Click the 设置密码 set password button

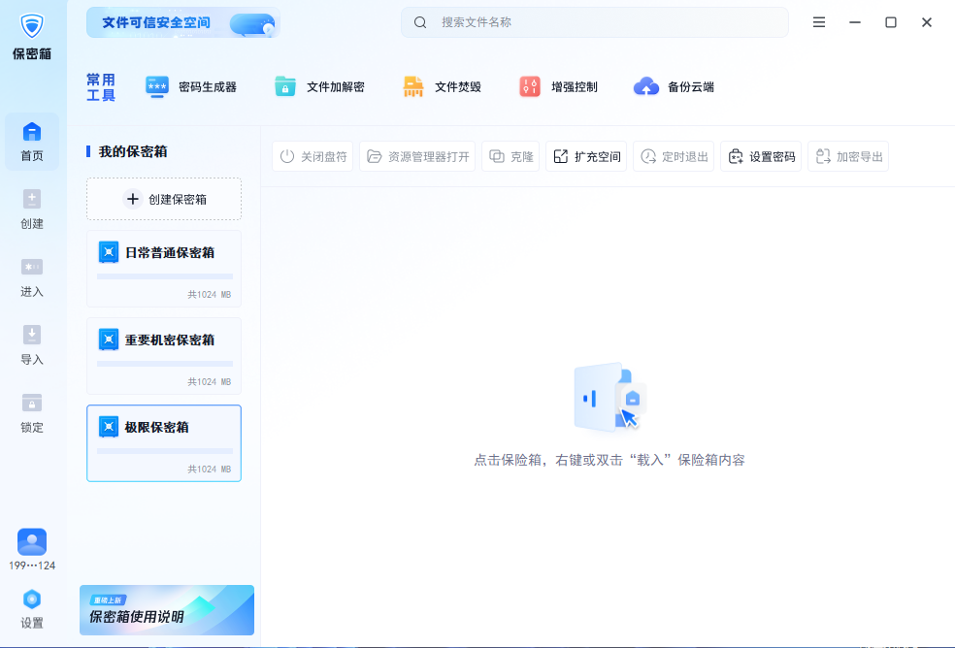click(x=761, y=156)
